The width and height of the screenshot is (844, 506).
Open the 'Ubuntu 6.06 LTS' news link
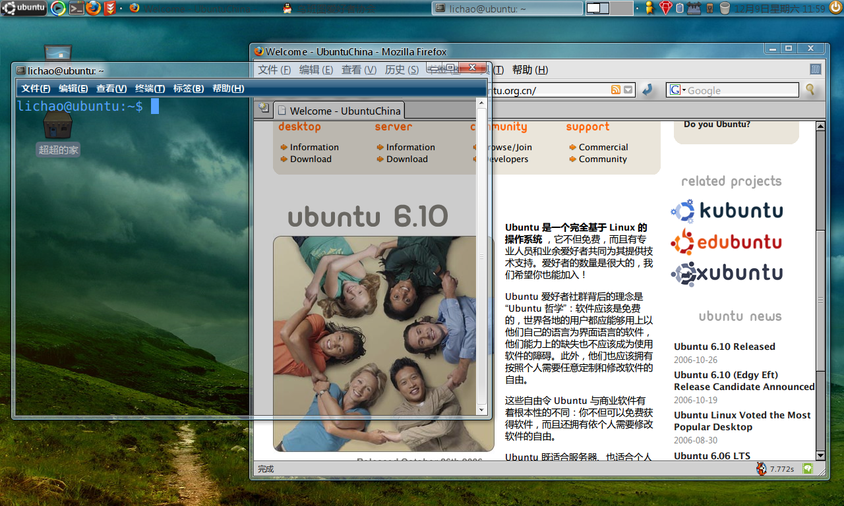click(712, 455)
